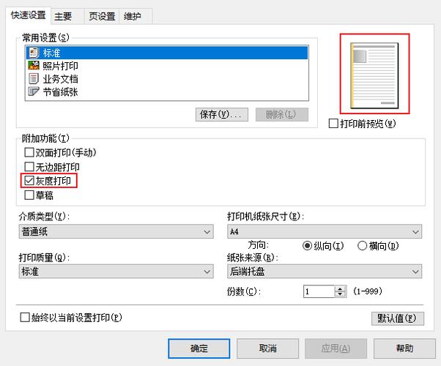Open the 介质类型 dropdown

pos(116,231)
